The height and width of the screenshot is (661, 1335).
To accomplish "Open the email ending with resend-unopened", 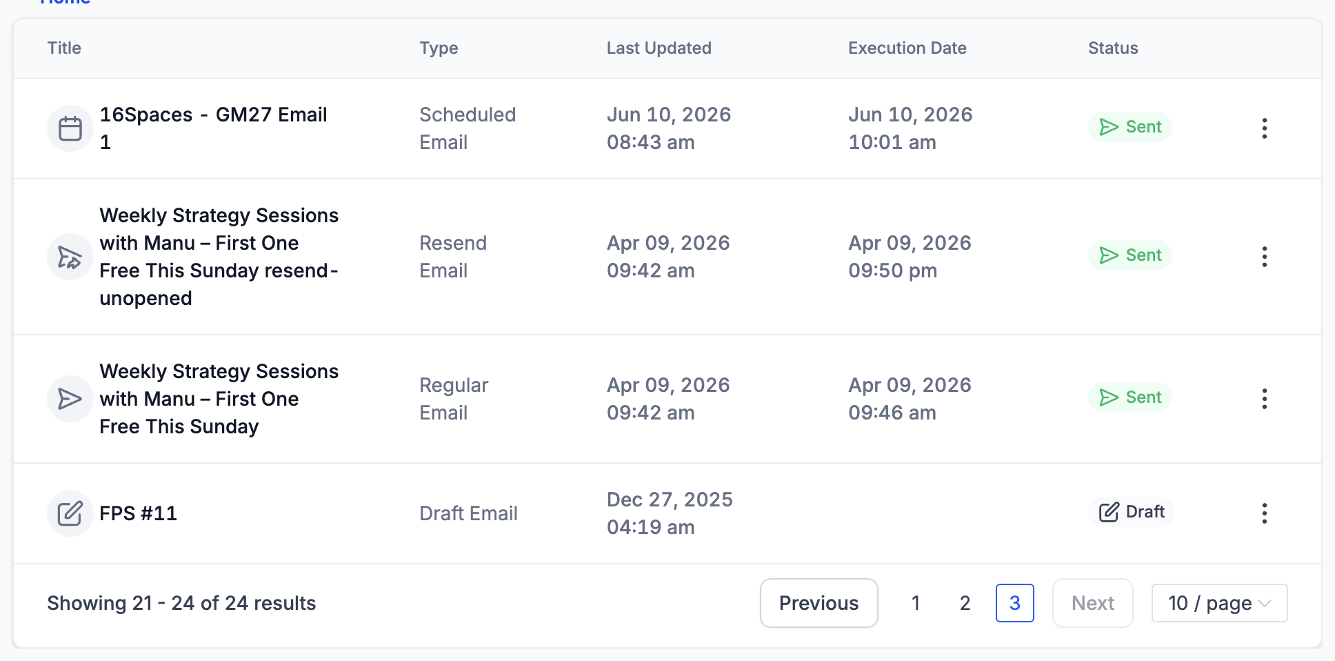I will [x=219, y=257].
